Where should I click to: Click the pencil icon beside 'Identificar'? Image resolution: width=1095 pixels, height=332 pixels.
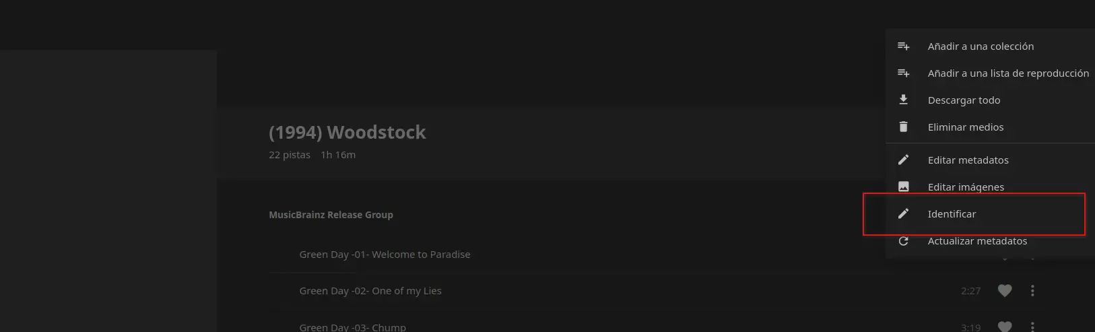coord(904,213)
